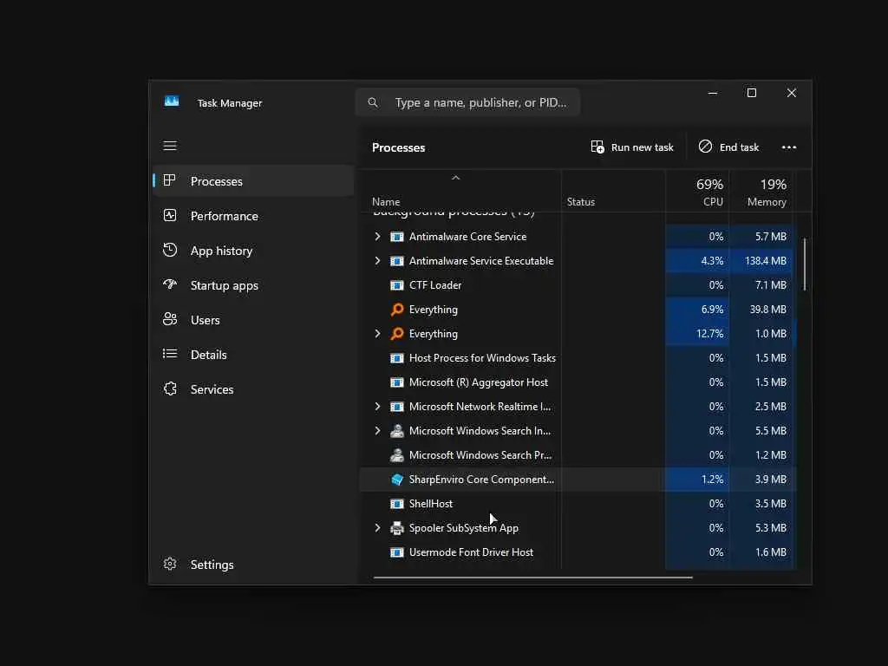Expand the Microsoft Windows Search In... row

click(378, 431)
